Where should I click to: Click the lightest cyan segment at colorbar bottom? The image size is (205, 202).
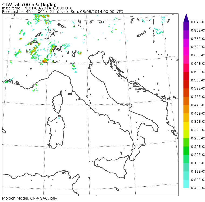pyautogui.click(x=186, y=184)
